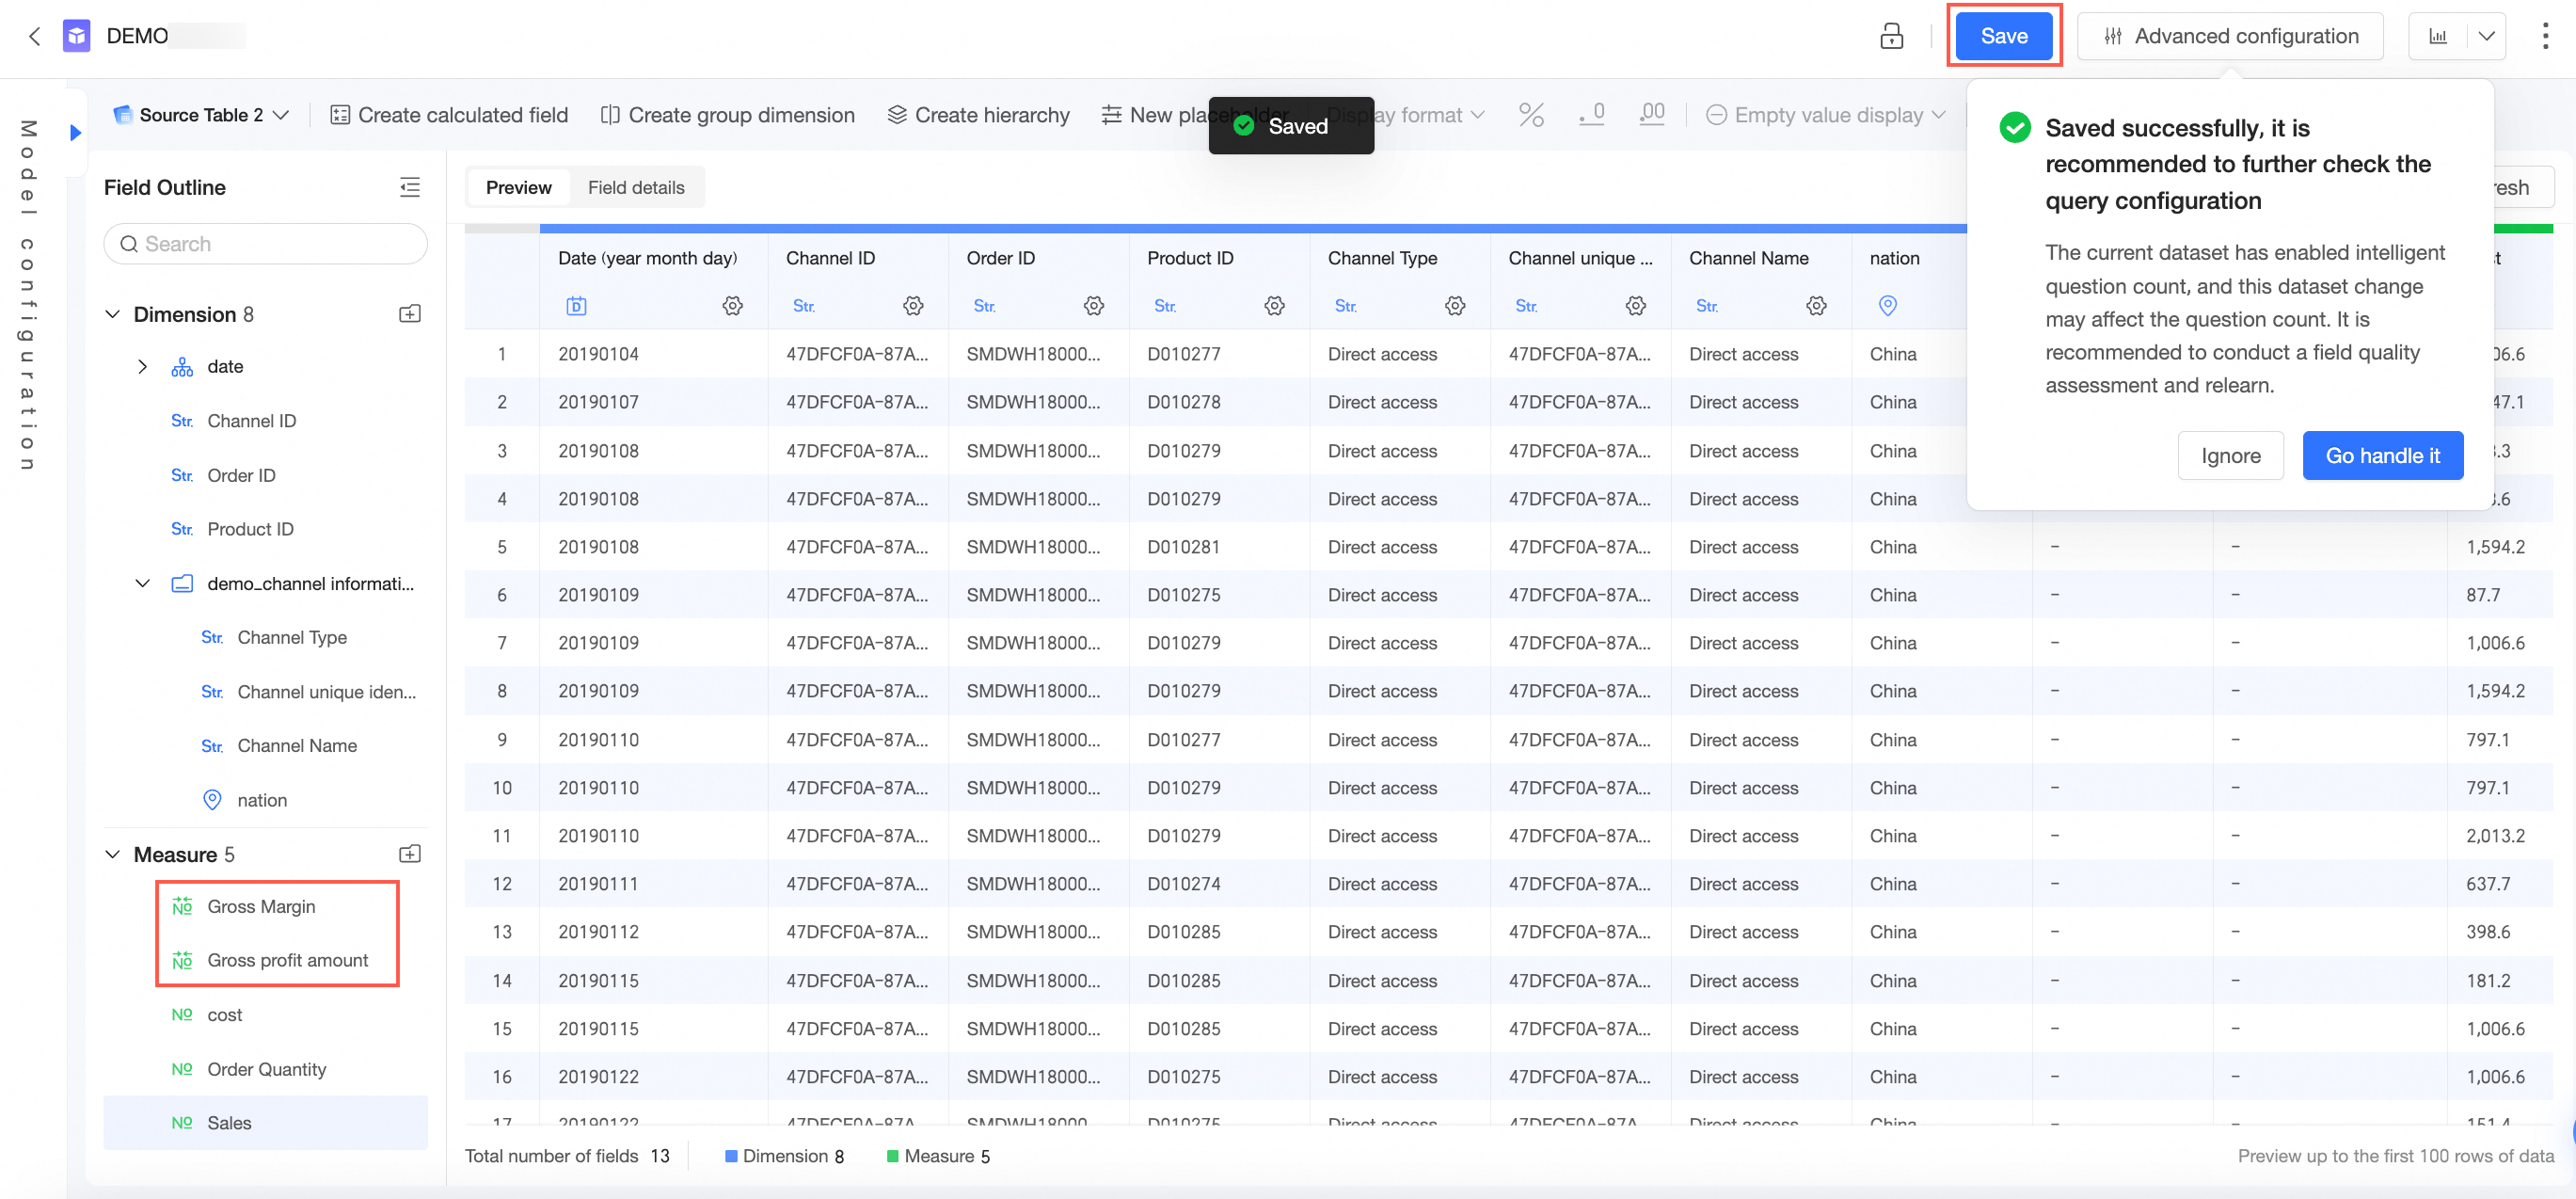Collapse the Field Outline panel icon
This screenshot has width=2576, height=1199.
[x=409, y=187]
